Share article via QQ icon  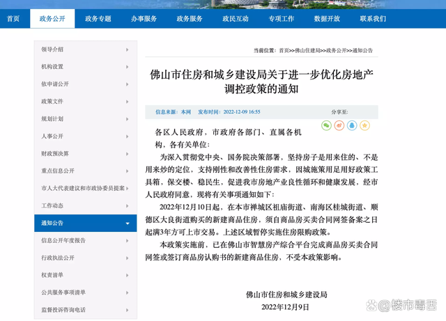tap(352, 125)
